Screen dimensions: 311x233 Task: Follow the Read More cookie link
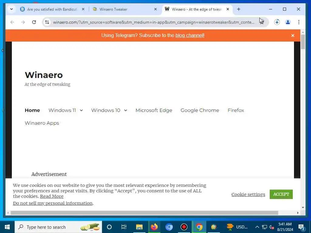click(x=52, y=196)
